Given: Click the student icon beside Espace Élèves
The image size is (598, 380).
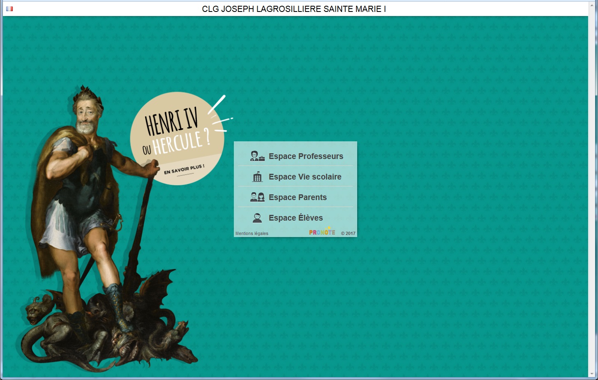Looking at the screenshot, I should (x=257, y=218).
